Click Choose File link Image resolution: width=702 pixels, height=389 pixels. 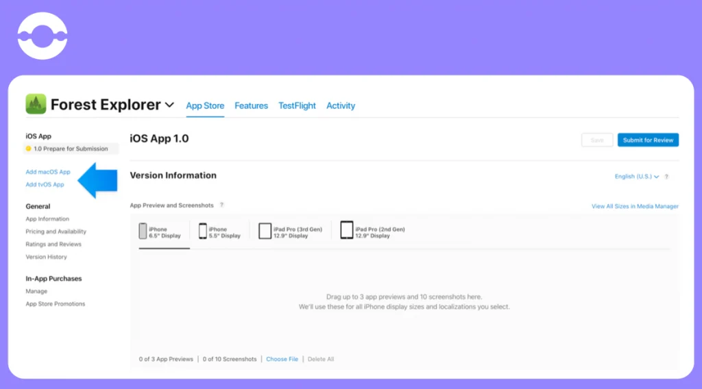[x=282, y=359]
